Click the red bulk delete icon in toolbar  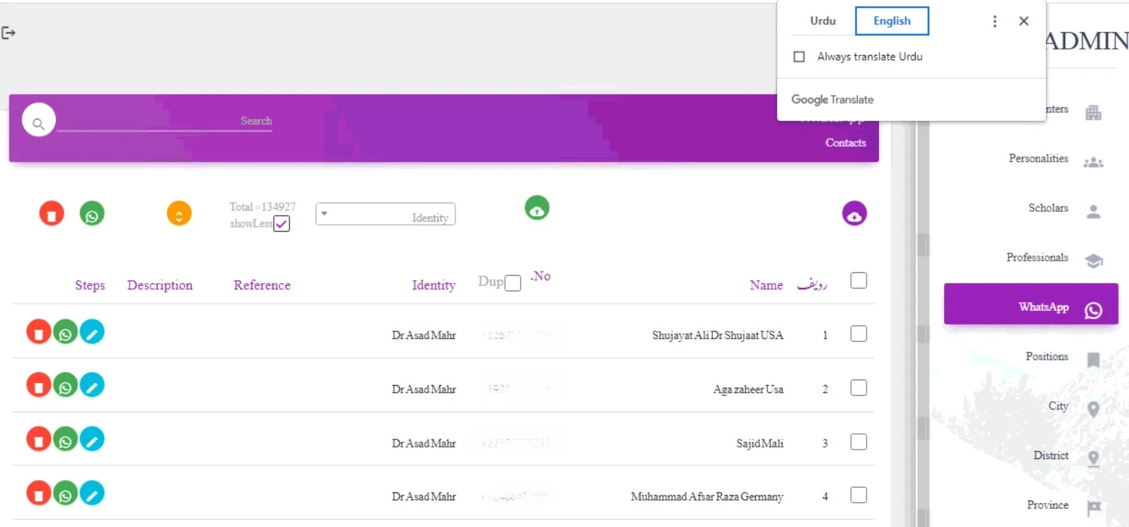coord(52,214)
